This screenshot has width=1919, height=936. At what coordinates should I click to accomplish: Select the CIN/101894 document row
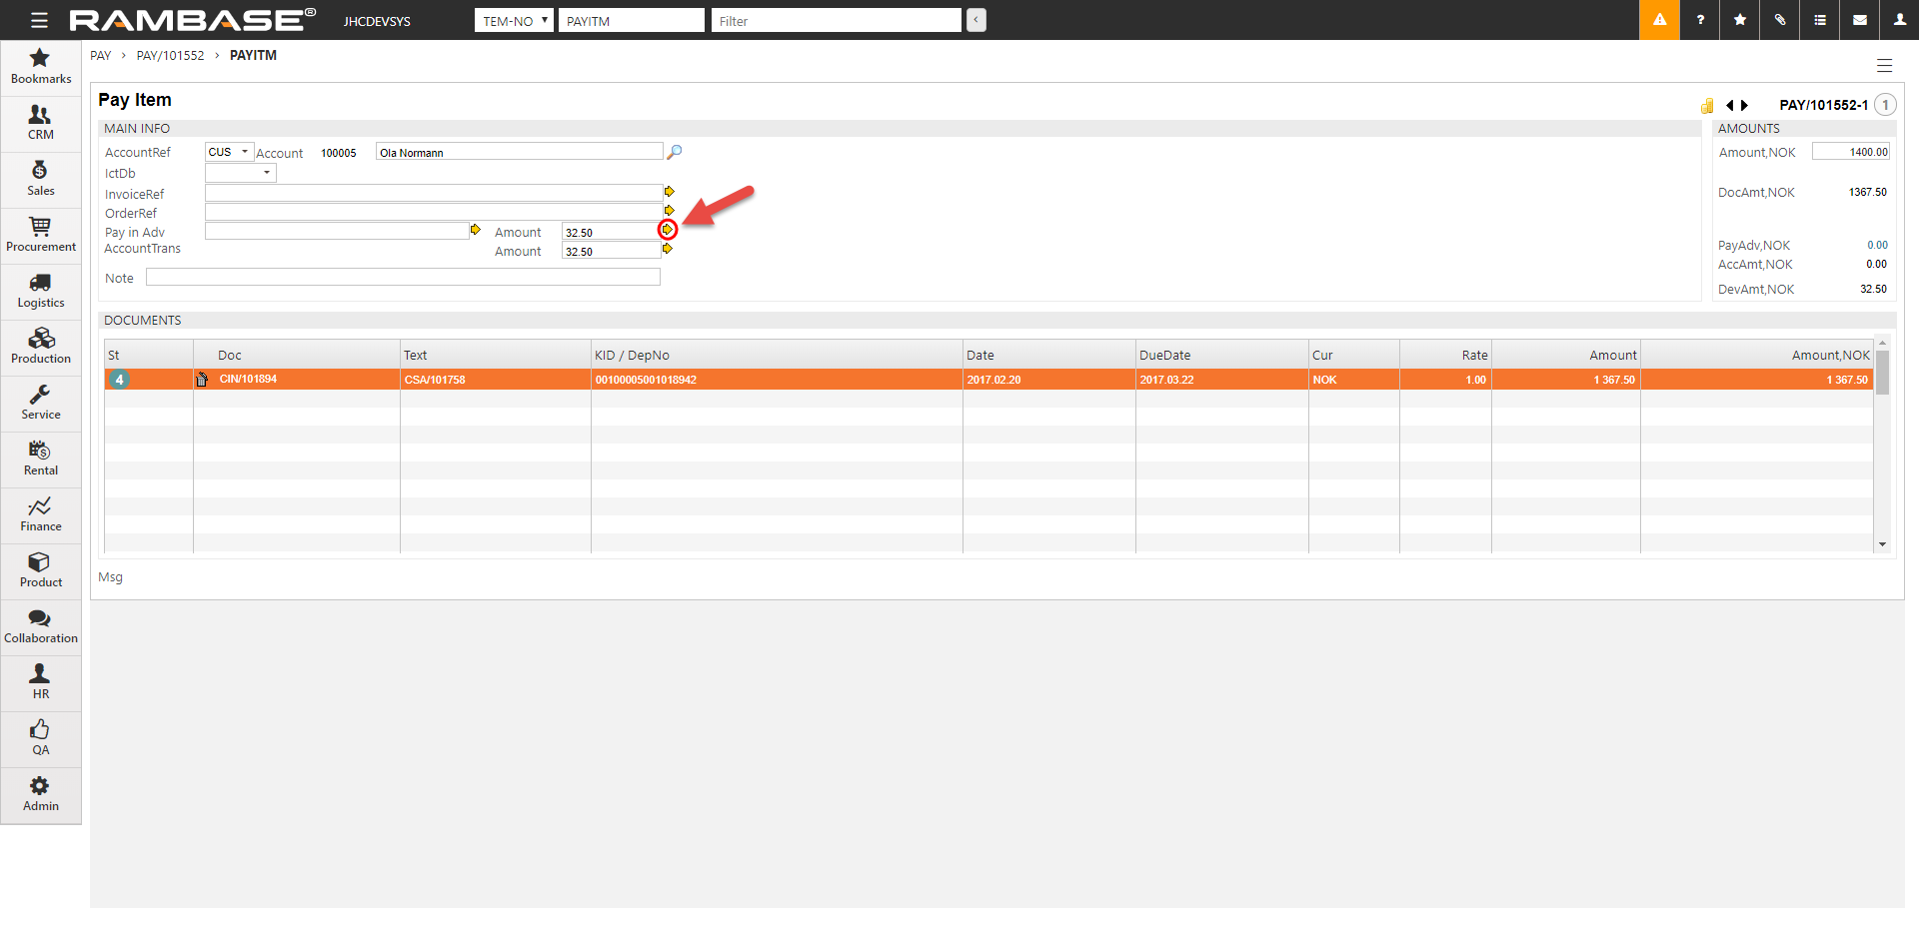click(x=988, y=380)
